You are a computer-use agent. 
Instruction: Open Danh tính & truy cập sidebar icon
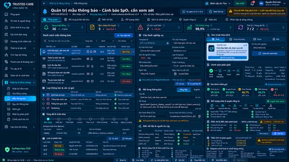click(6, 27)
